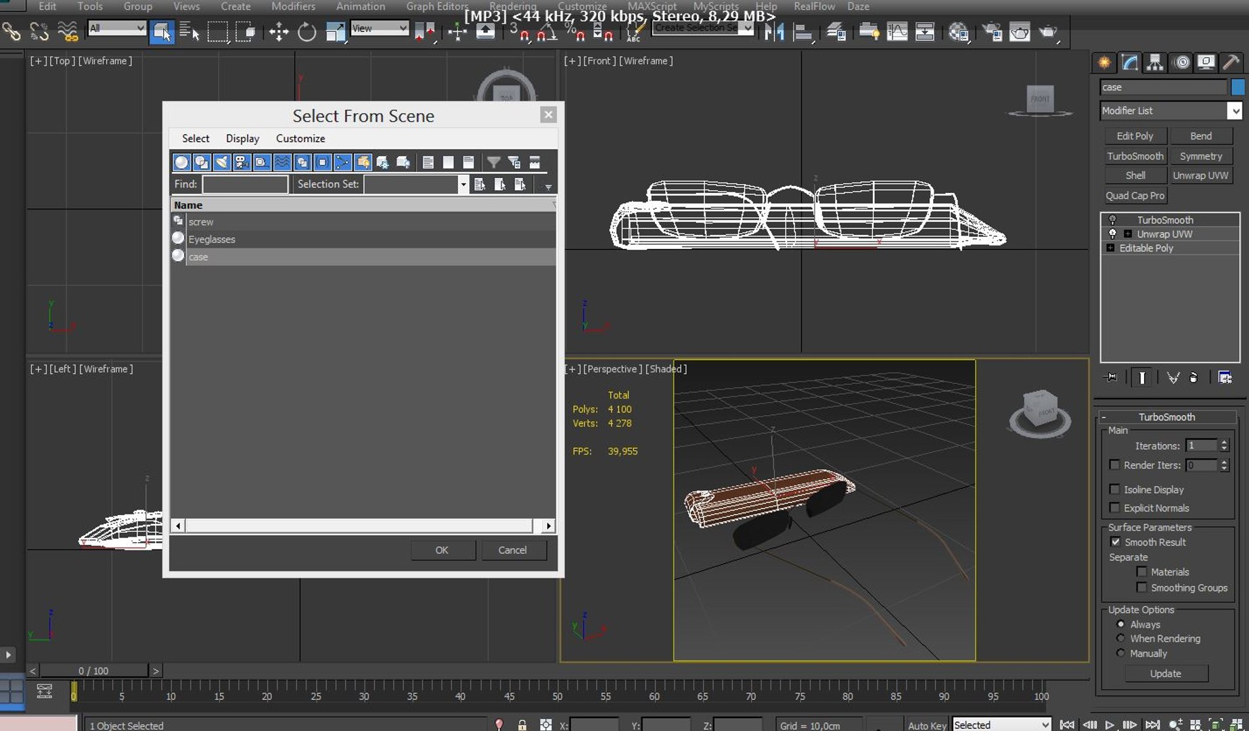
Task: Open the Selection Set dropdown in dialog
Action: pyautogui.click(x=463, y=184)
